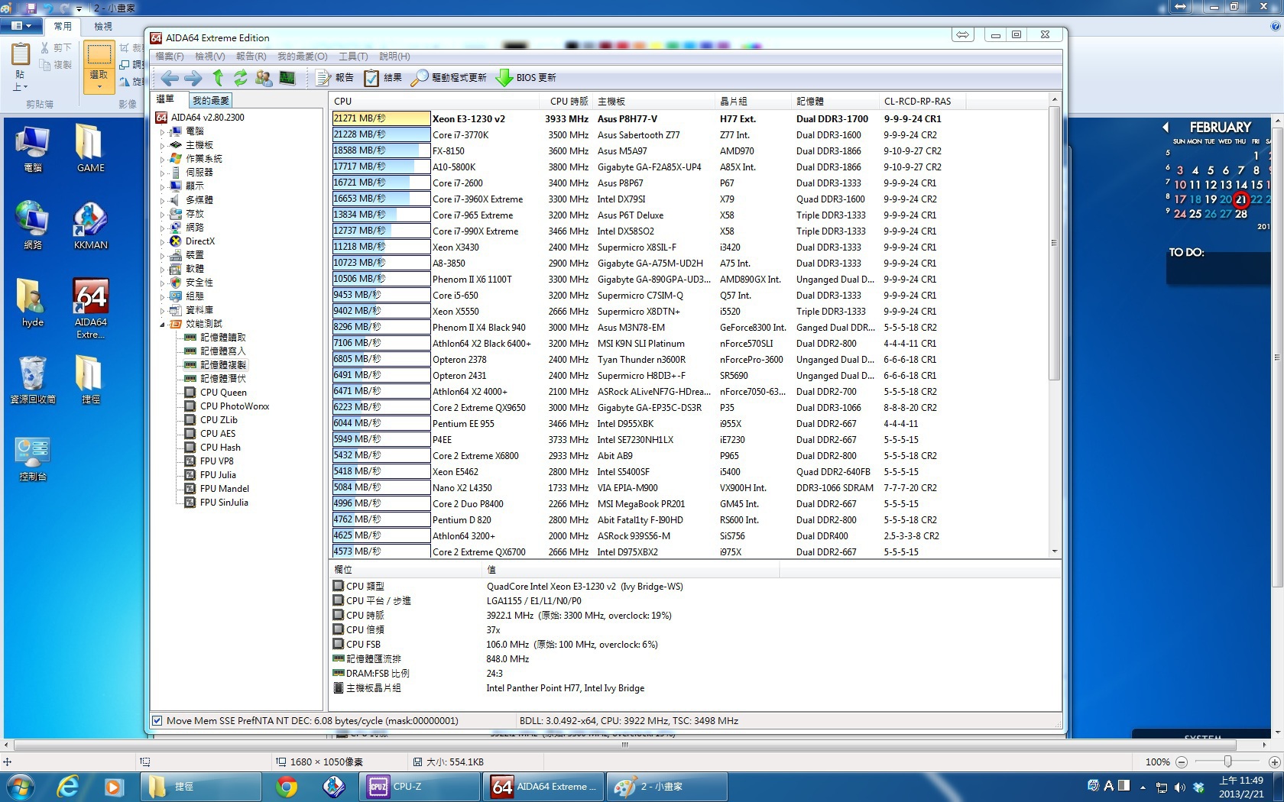Screen dimensions: 1284x802
Task: Expand the 顯示 tree node
Action: [x=162, y=186]
